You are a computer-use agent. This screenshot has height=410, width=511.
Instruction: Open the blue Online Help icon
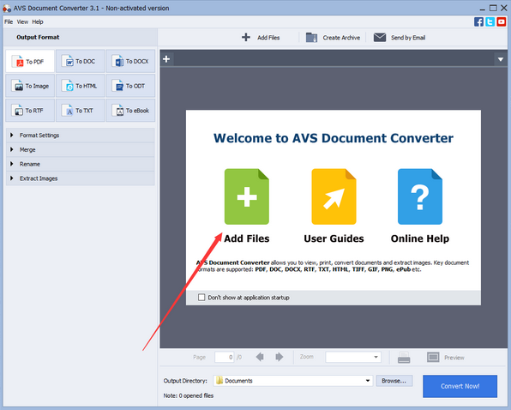tap(420, 196)
